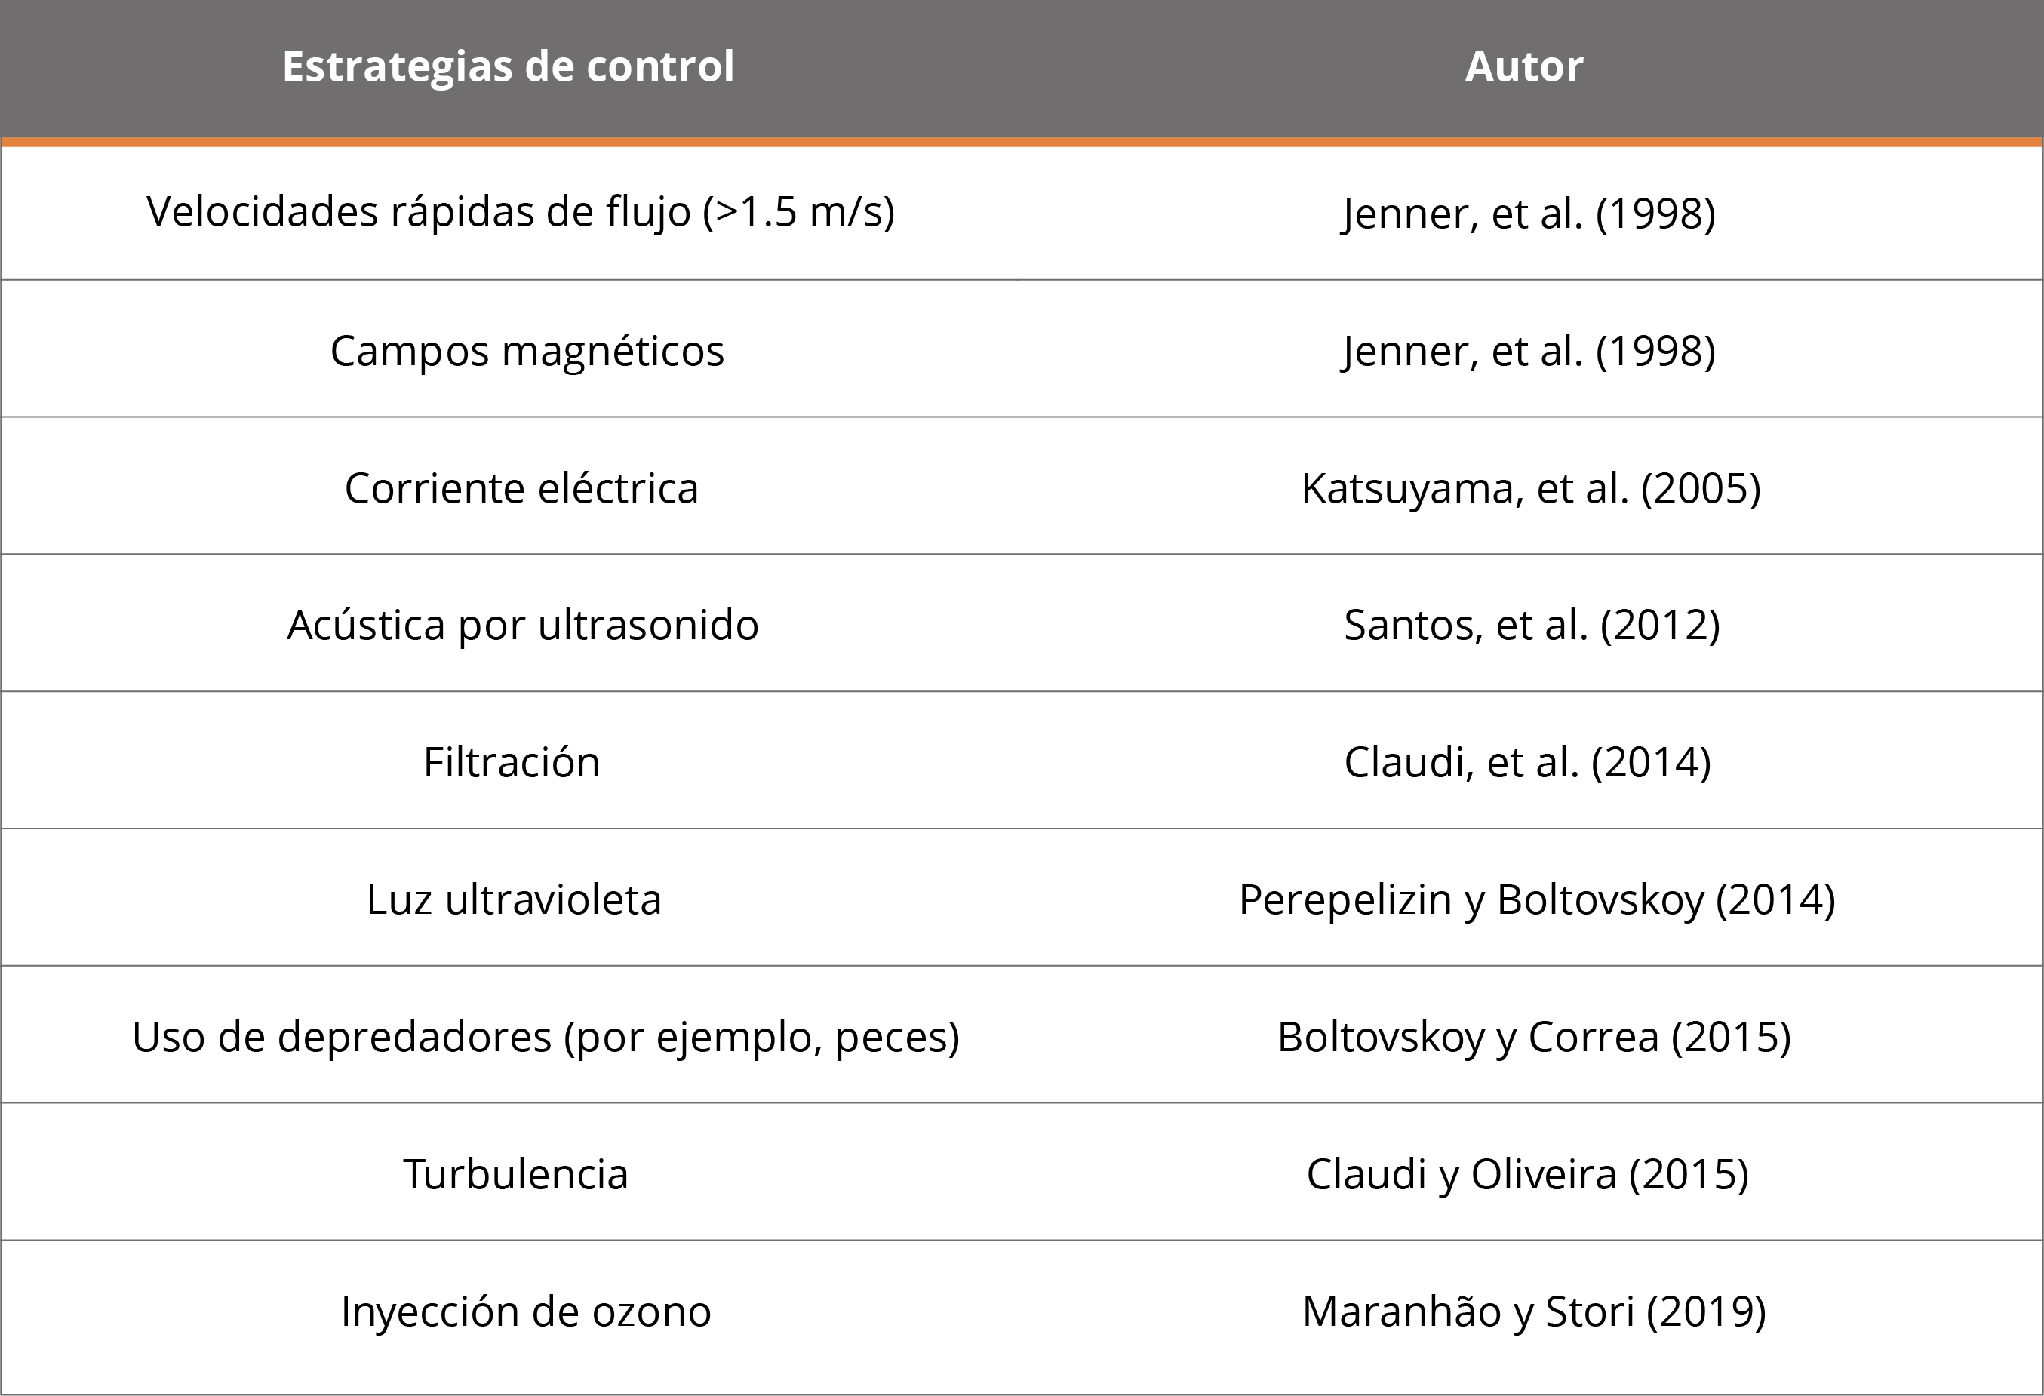The width and height of the screenshot is (2044, 1396).
Task: Select the 'Velocidades rápidas de flujo' cell
Action: coord(521,212)
